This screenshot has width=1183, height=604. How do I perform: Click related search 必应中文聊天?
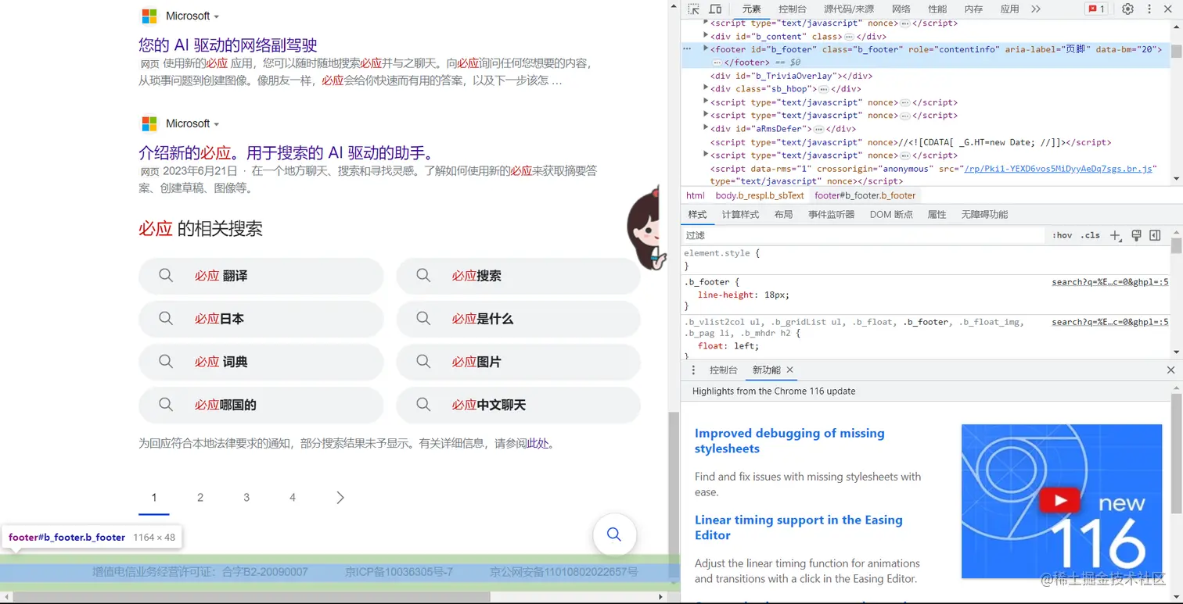[x=519, y=405]
